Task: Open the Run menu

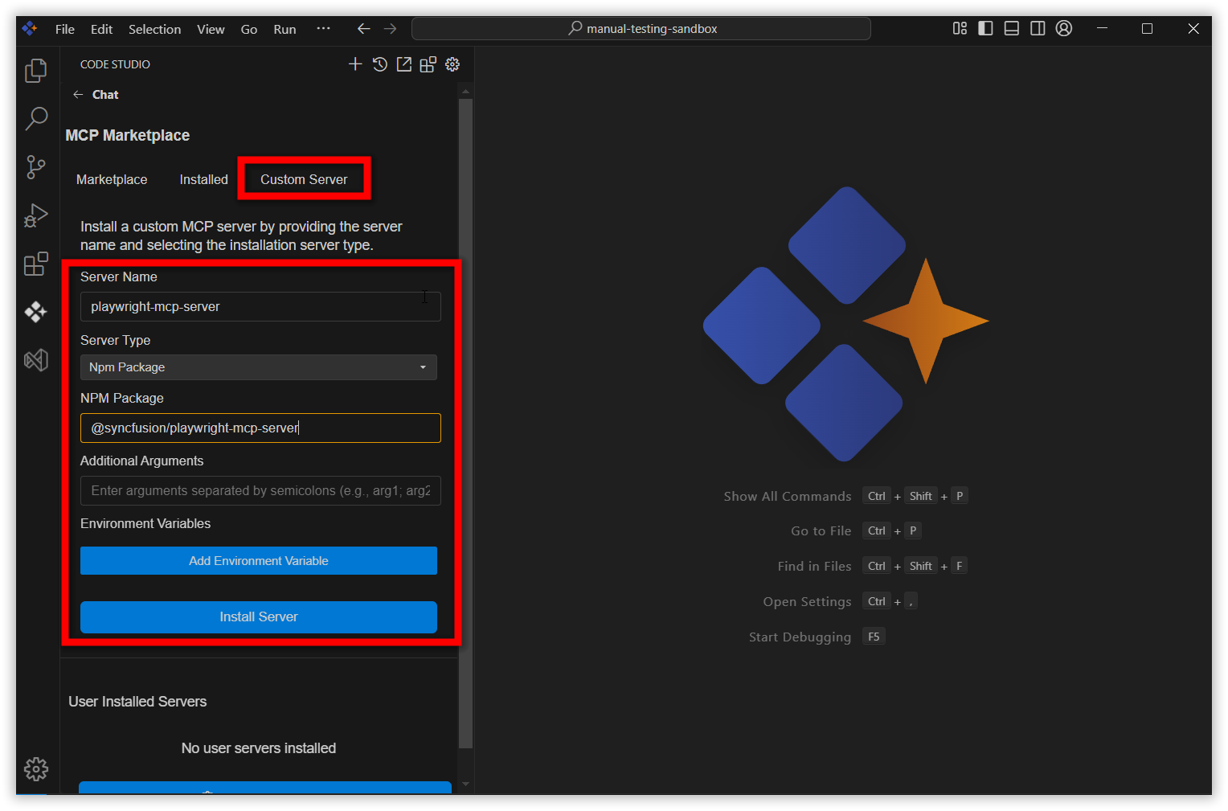Action: tap(284, 29)
